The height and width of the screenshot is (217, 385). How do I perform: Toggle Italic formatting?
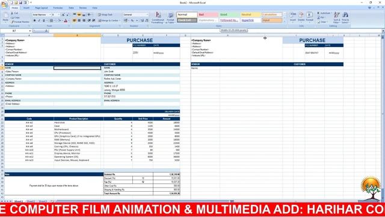pos(39,20)
